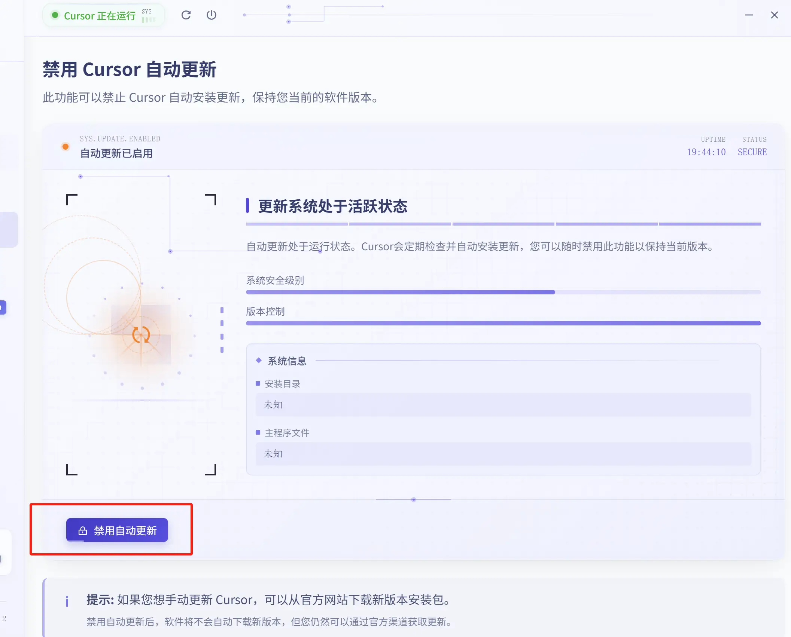791x637 pixels.
Task: Click the SYS.UPDATE.ENABLED label
Action: click(x=120, y=139)
